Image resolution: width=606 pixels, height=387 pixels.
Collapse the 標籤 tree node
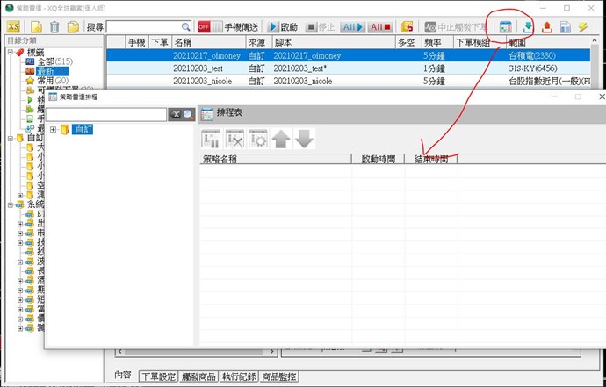[x=9, y=53]
